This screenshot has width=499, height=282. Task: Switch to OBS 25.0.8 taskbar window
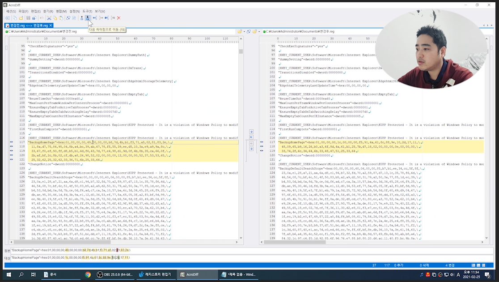(114, 274)
